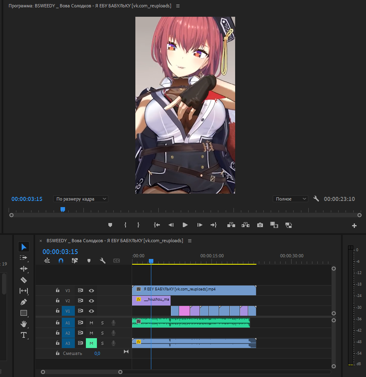The height and width of the screenshot is (377, 366).
Task: Select the Pen tool
Action: coord(24,302)
